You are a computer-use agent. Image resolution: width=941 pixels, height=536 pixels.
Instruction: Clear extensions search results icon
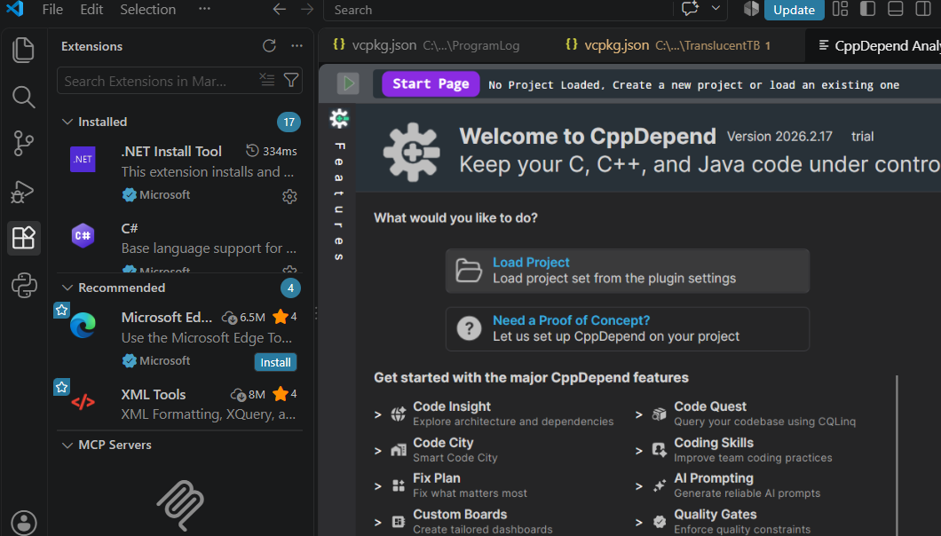tap(267, 80)
